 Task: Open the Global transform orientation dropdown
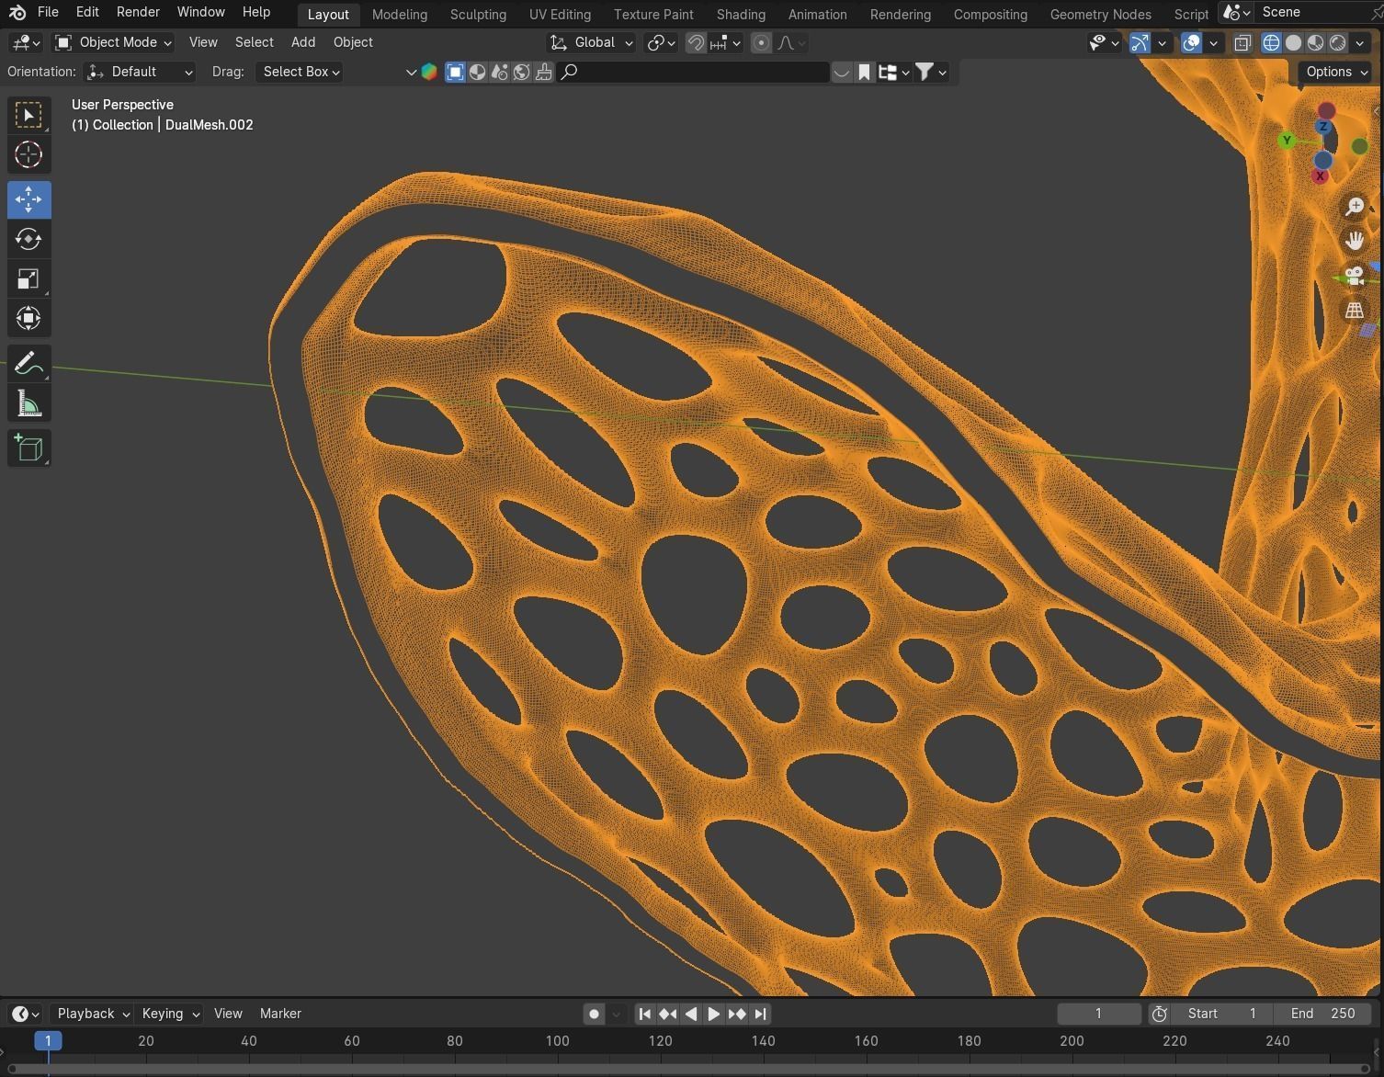(x=592, y=42)
